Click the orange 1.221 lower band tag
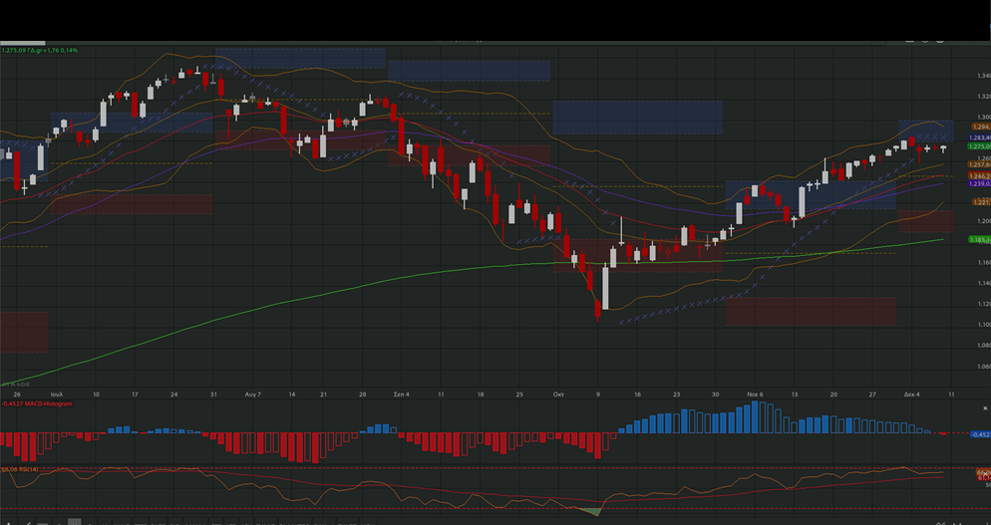991x525 pixels. 981,201
